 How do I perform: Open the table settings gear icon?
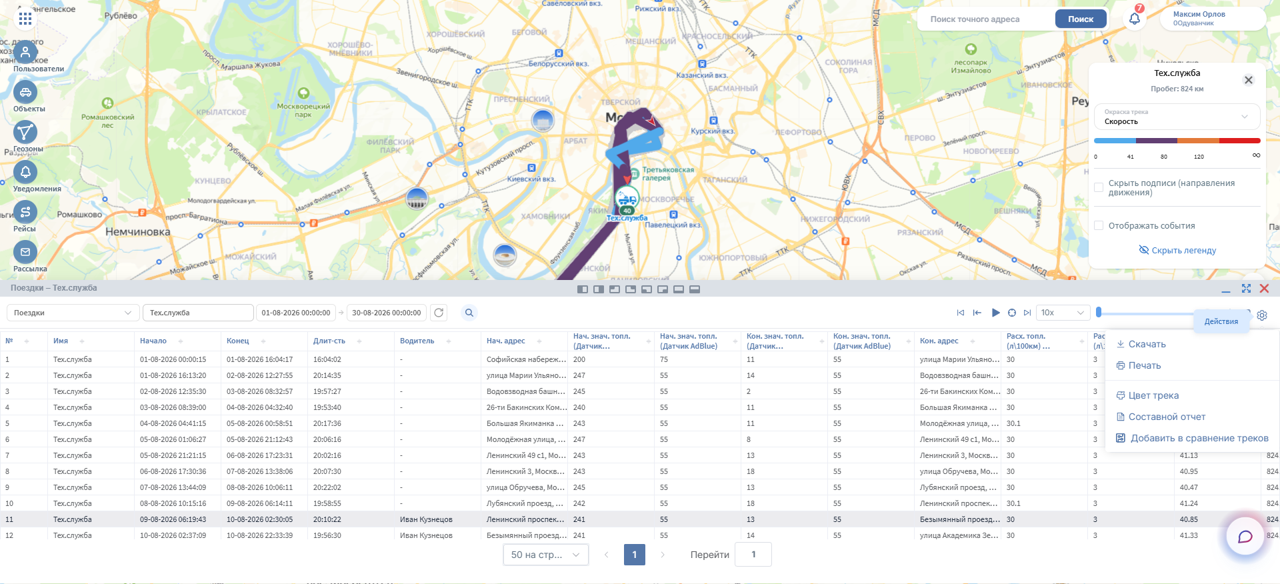[1262, 315]
